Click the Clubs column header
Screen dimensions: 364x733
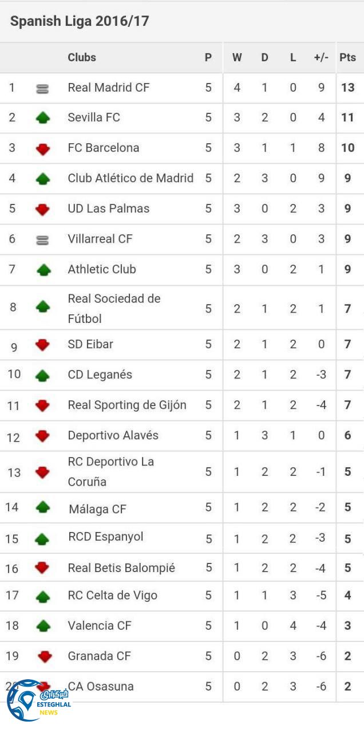coord(82,57)
